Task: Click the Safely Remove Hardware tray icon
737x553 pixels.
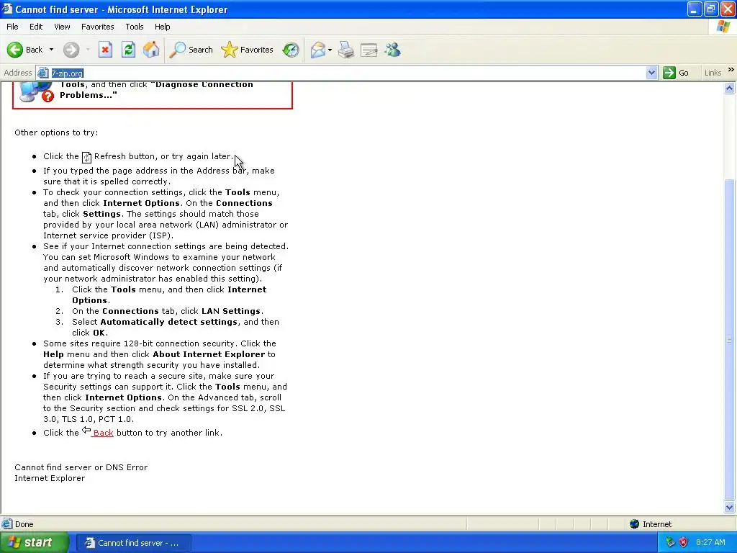Action: click(670, 542)
